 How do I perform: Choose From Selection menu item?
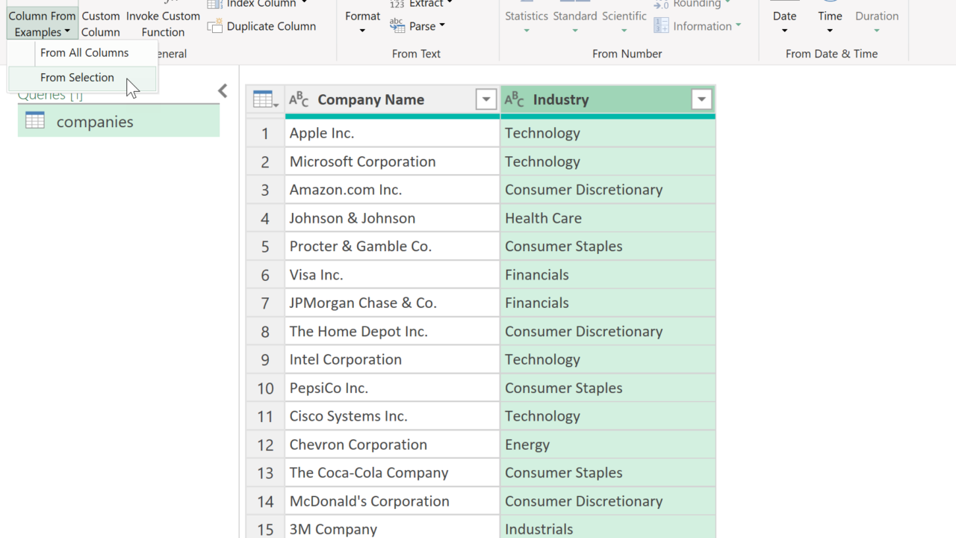[x=78, y=78]
